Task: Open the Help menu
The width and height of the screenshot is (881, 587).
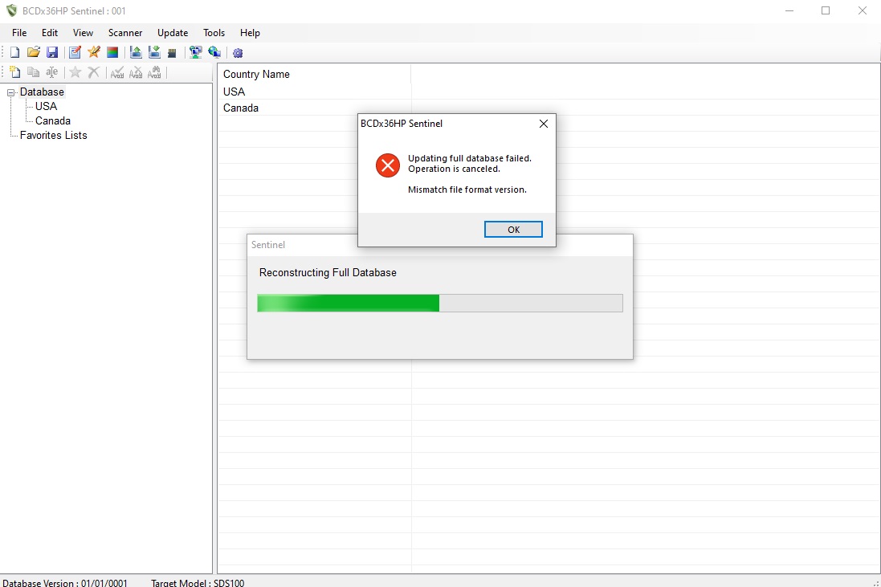Action: pos(250,33)
